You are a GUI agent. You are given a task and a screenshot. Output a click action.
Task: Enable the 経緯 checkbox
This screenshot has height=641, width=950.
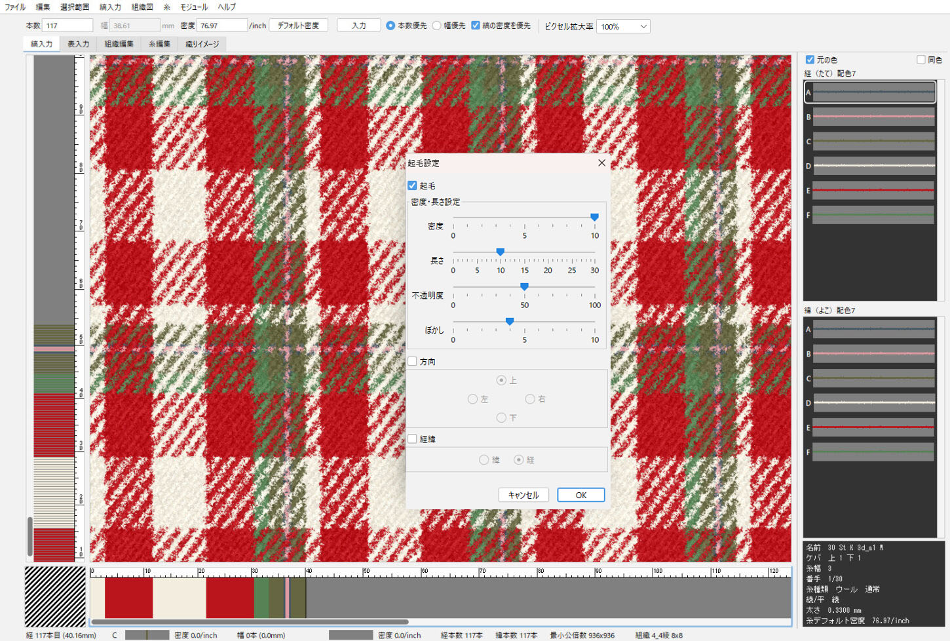pos(413,439)
